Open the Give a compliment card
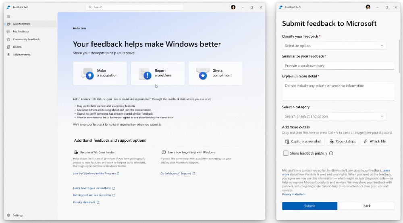This screenshot has width=403, height=223. click(x=215, y=73)
